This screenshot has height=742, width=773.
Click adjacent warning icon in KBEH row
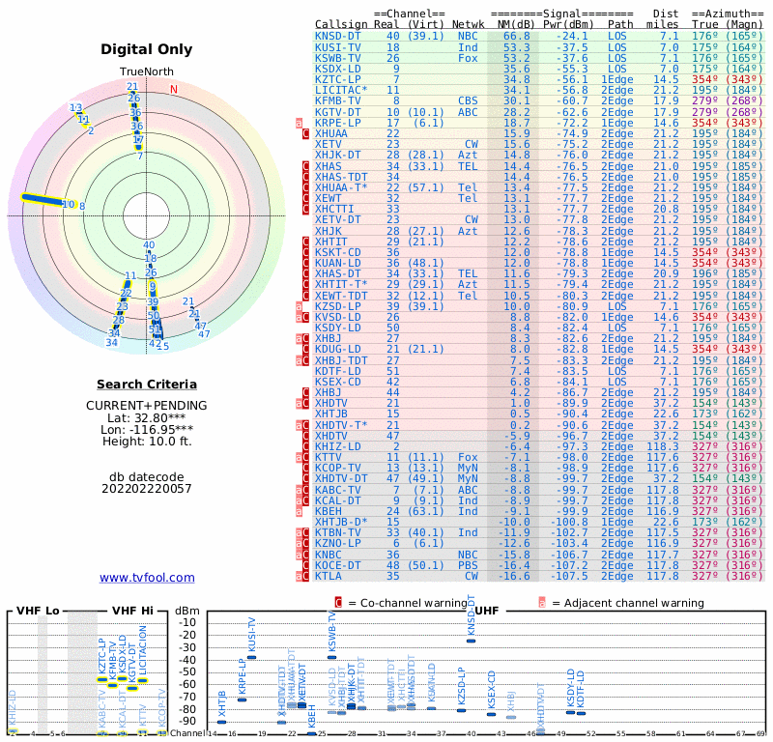(299, 511)
